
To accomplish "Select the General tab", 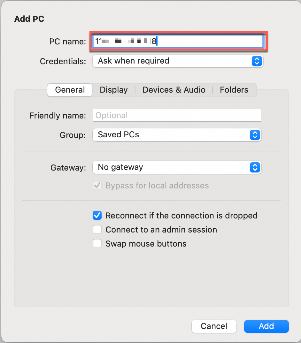I will (x=70, y=90).
